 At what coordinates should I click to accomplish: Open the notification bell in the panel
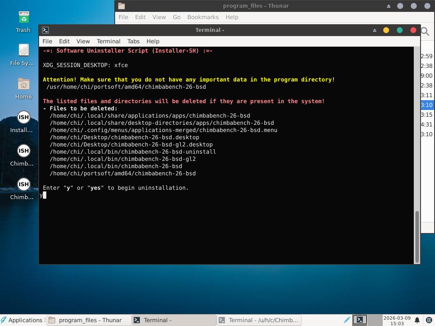pyautogui.click(x=417, y=320)
